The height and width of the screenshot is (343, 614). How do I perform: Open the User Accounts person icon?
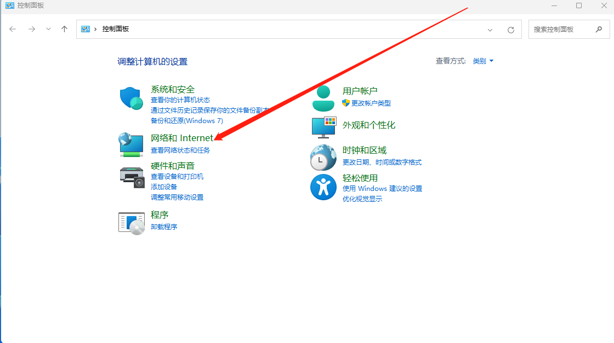[x=323, y=98]
